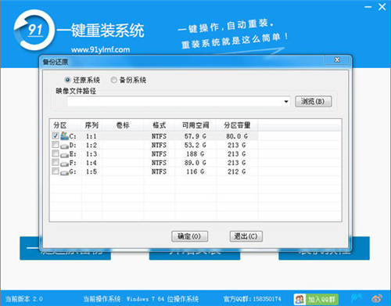The image size is (391, 306).
Task: Click the 加入QQ群 button
Action: pos(321,299)
